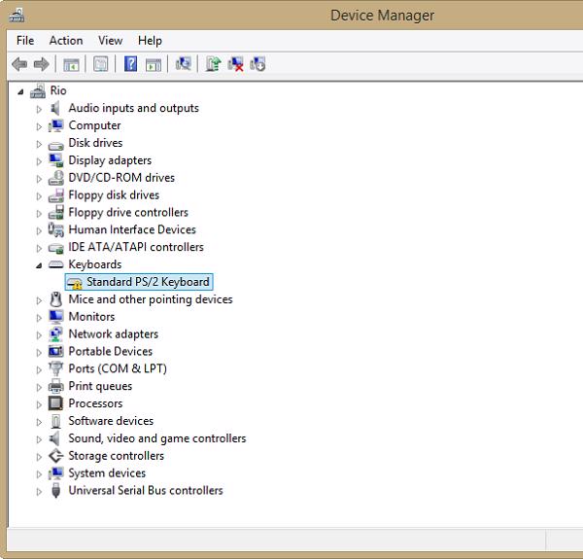Viewport: 583px width, 559px height.
Task: Expand Universal Serial Bus controllers
Action: pyautogui.click(x=39, y=492)
